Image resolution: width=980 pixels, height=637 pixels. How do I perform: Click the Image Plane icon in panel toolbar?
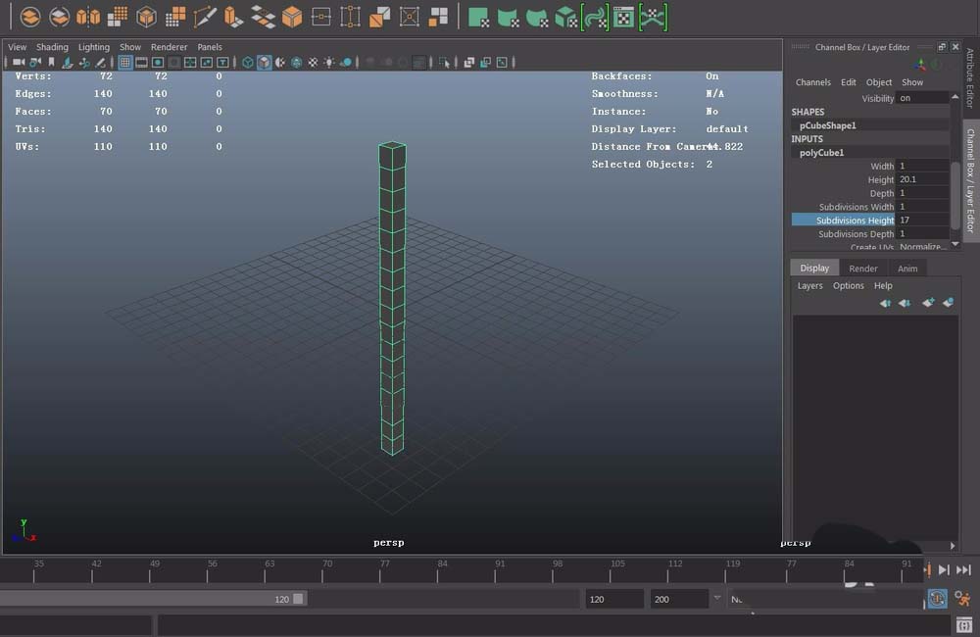pyautogui.click(x=68, y=62)
